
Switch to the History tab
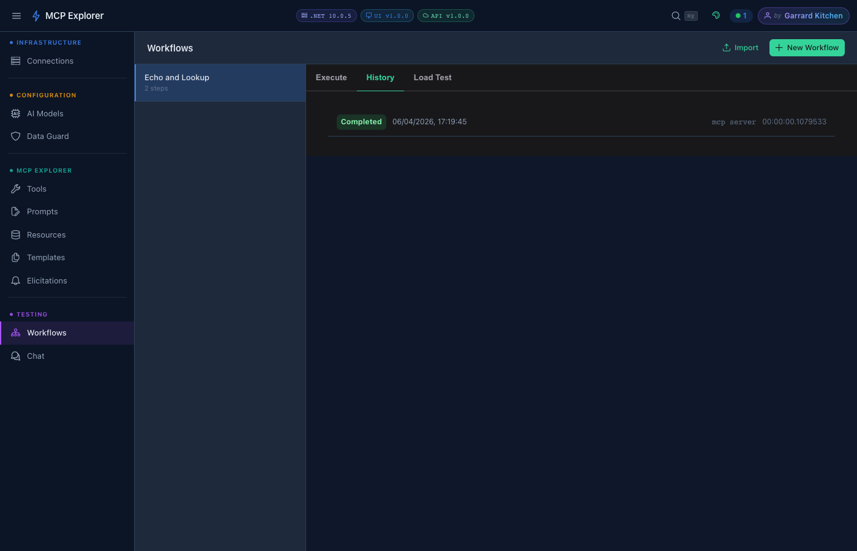[380, 77]
